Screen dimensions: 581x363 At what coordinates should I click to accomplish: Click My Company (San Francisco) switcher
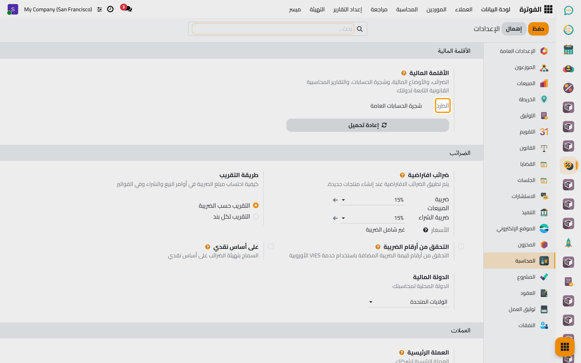58,9
